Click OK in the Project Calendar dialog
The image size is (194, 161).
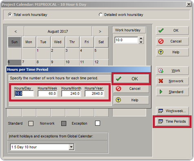pyautogui.click(x=172, y=31)
